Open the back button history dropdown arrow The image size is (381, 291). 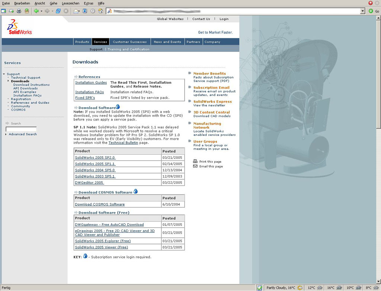[x=41, y=11]
